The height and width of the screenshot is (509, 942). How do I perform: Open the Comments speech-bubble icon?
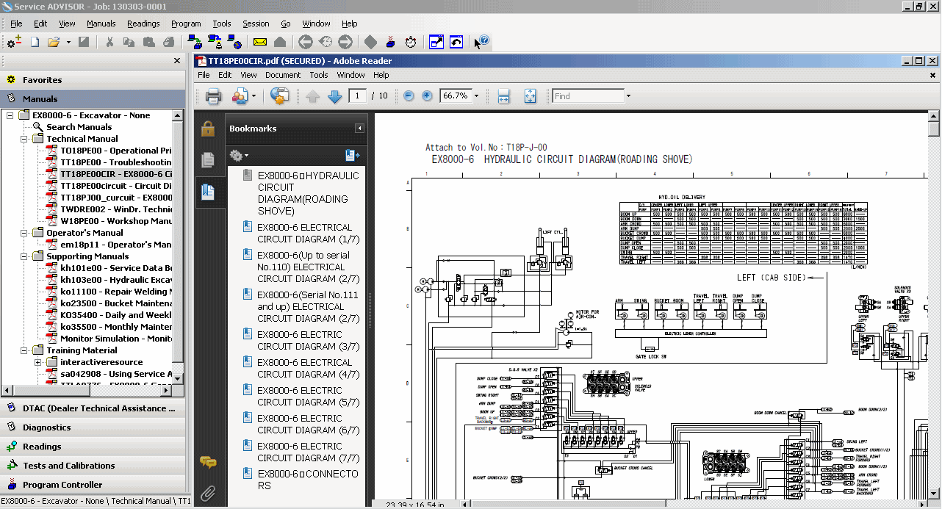pyautogui.click(x=208, y=461)
